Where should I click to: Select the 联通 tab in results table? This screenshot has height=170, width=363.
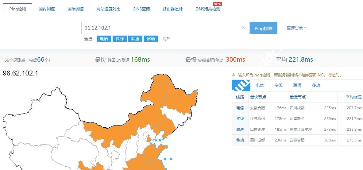coord(297,86)
